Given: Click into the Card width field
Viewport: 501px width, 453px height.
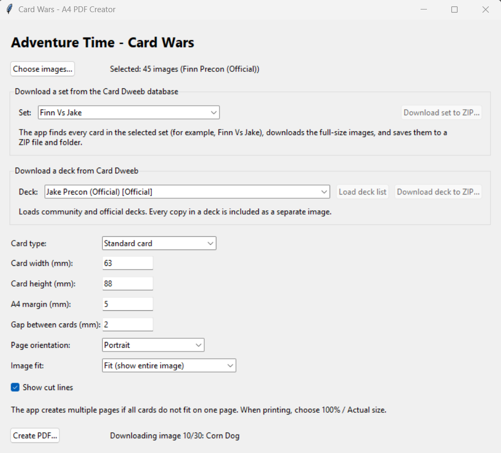Looking at the screenshot, I should pos(127,263).
